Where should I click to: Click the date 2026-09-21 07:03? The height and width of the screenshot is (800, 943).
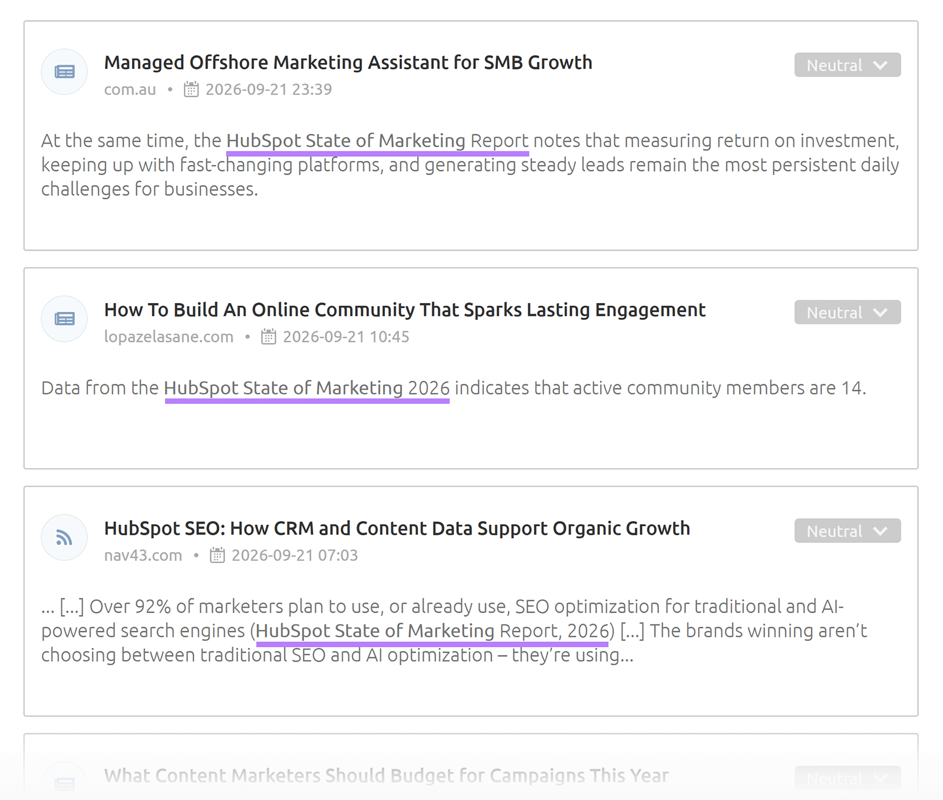click(295, 555)
